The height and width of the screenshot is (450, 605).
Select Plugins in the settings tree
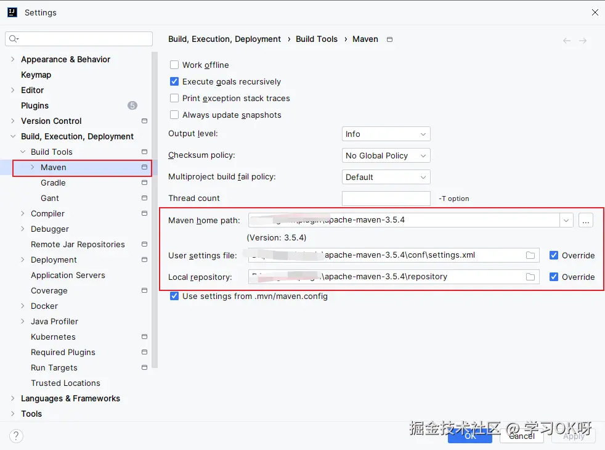pyautogui.click(x=35, y=105)
